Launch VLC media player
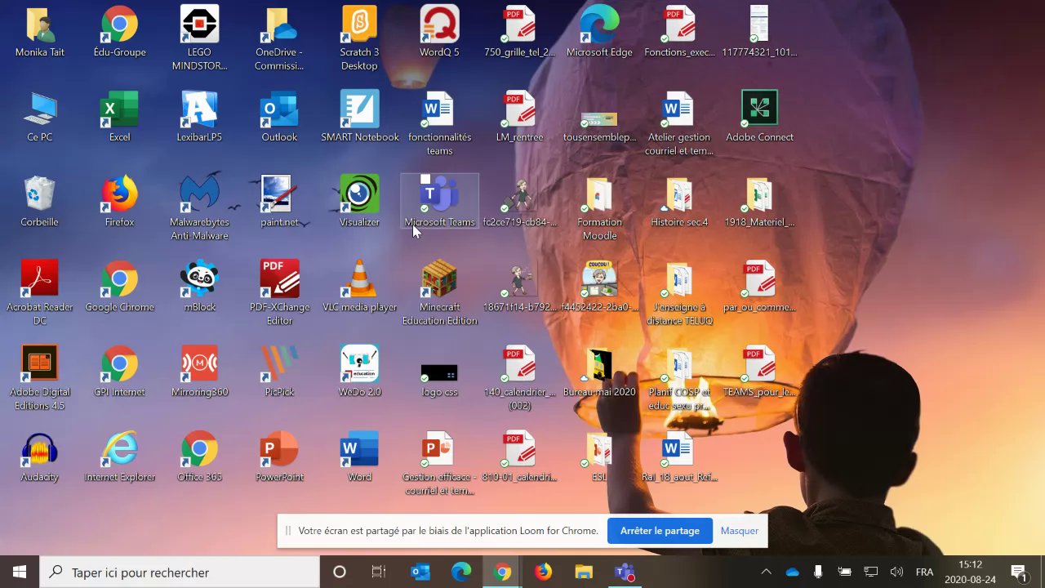 (x=359, y=287)
